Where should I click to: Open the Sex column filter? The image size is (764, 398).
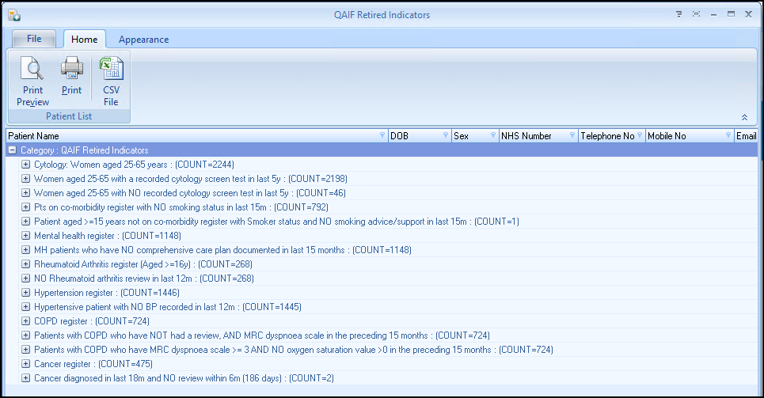(x=493, y=136)
